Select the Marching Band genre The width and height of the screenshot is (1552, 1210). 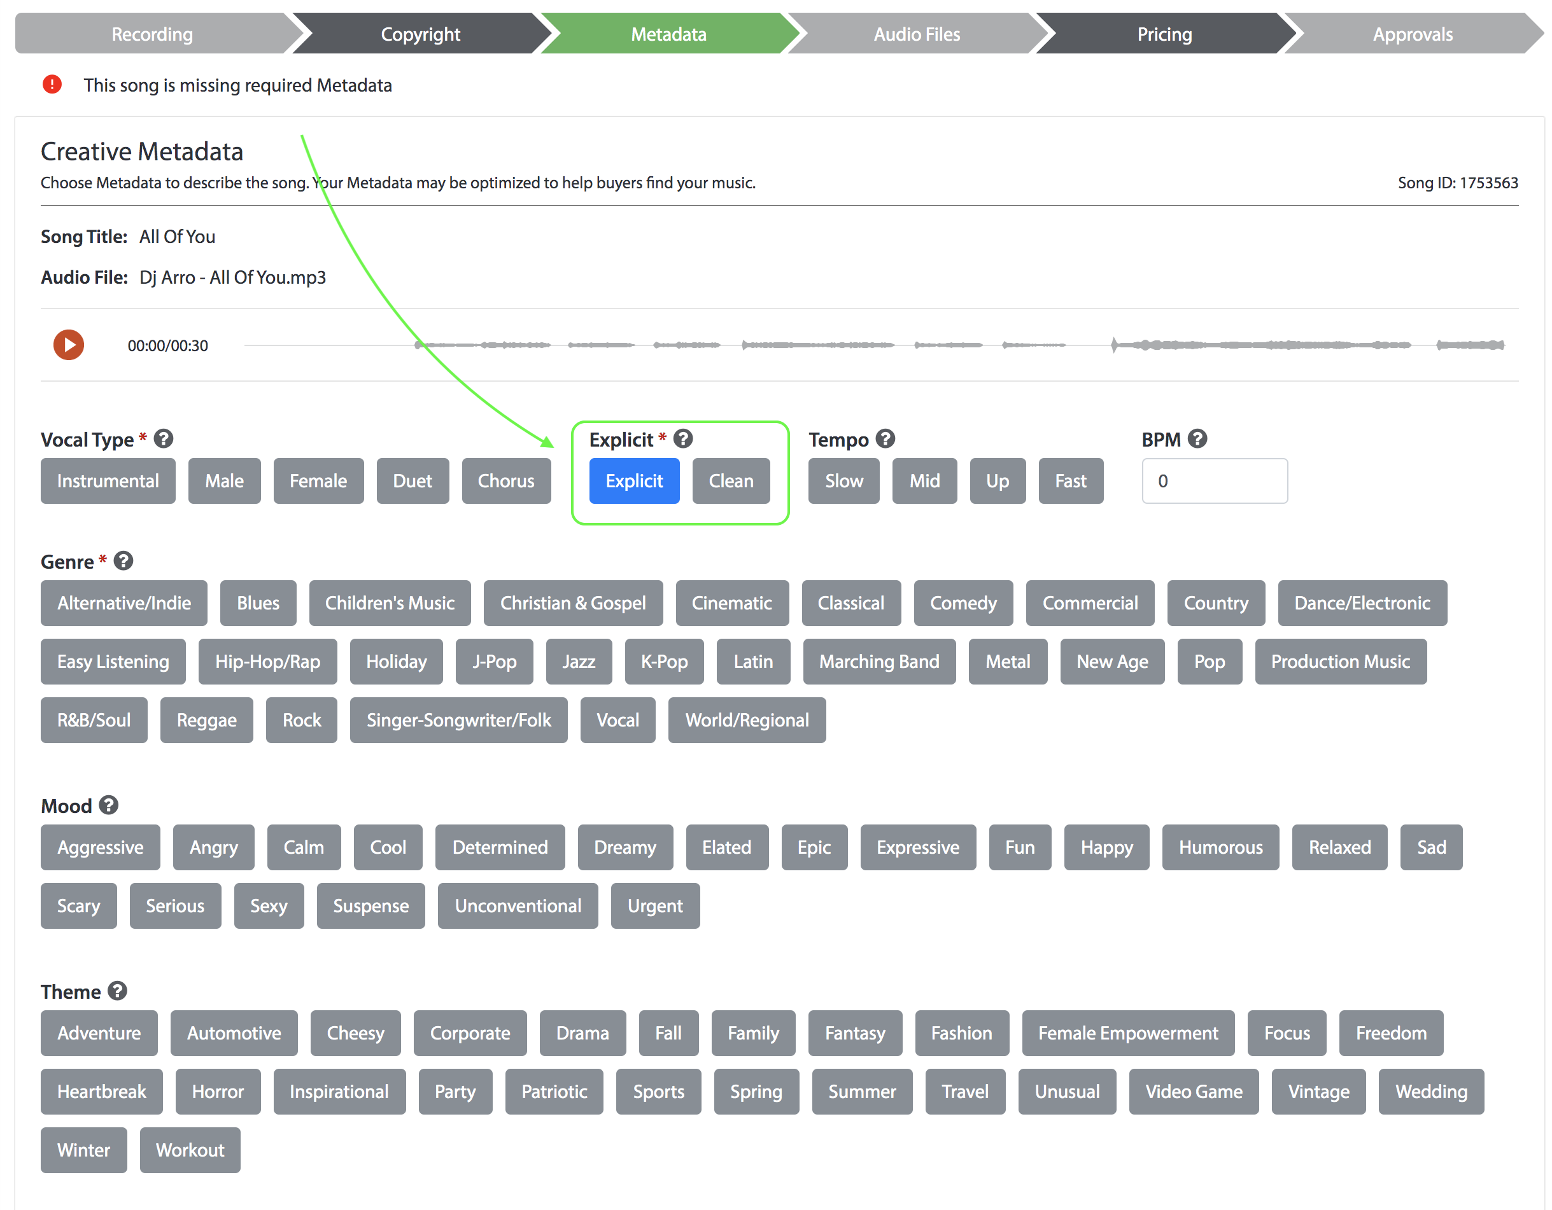[x=880, y=661]
